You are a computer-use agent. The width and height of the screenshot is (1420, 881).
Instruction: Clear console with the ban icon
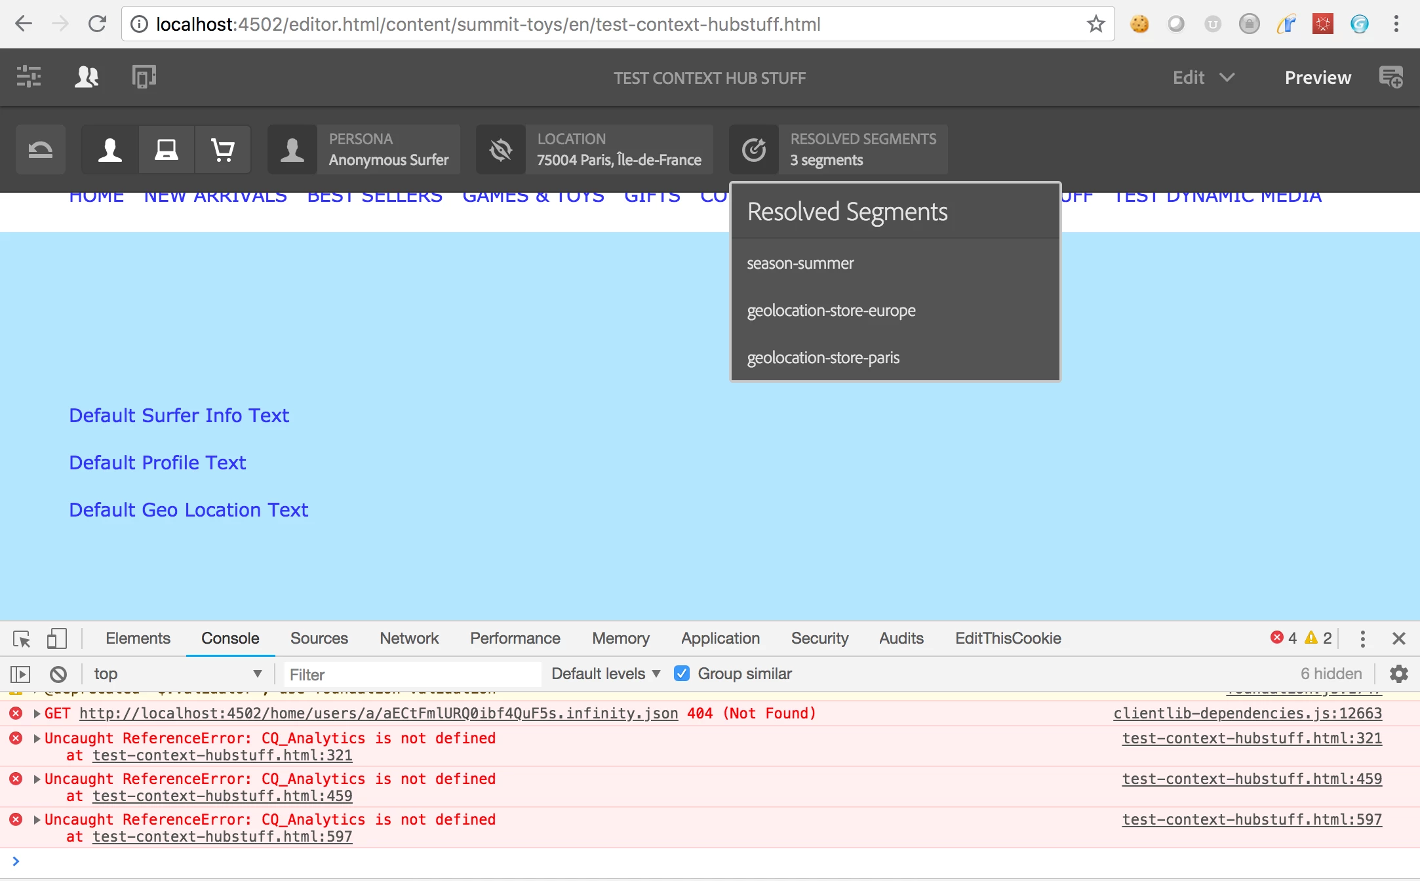pyautogui.click(x=58, y=674)
